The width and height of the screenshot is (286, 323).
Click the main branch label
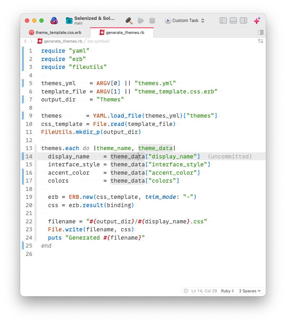(78, 23)
